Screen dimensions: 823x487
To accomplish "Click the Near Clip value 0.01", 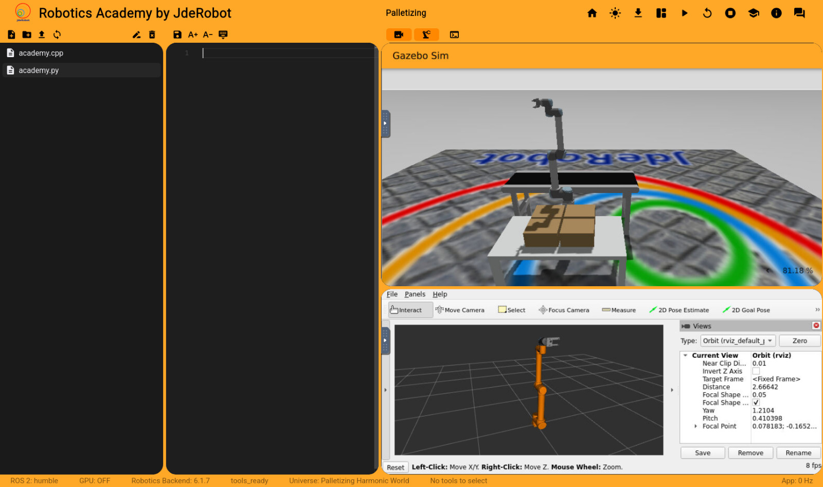I will (x=759, y=363).
